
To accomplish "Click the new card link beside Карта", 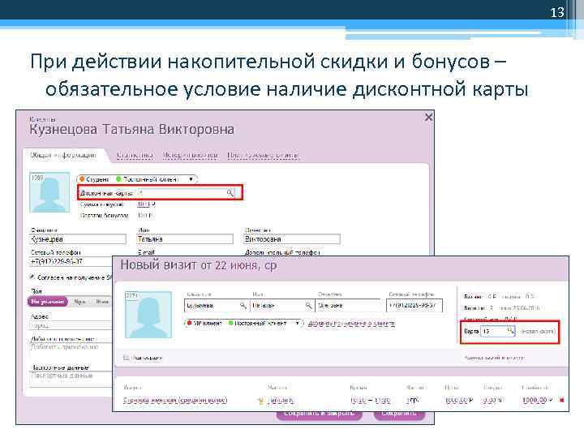I will coord(538,331).
